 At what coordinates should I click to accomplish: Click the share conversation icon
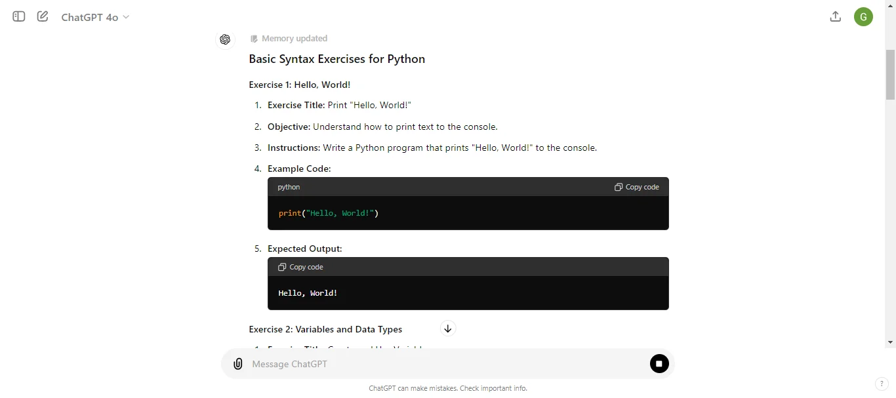coord(835,16)
